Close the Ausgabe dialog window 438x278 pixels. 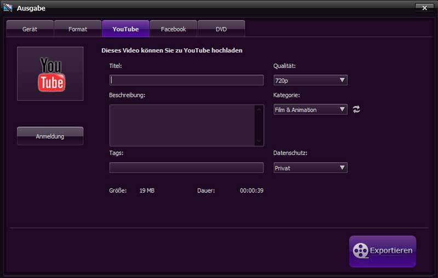point(424,8)
